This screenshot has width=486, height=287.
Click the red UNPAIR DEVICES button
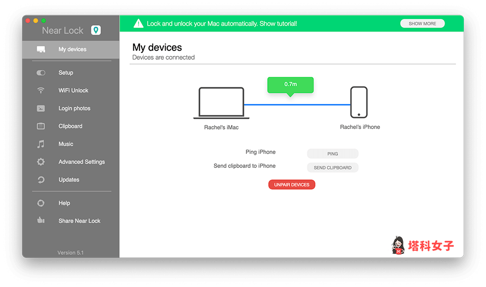(291, 185)
